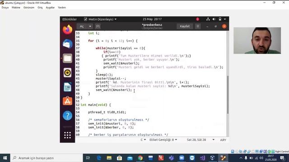This screenshot has height=162, width=289.
Task: Open cursor position Sat 28, Süt 28 dropdown
Action: click(x=200, y=140)
